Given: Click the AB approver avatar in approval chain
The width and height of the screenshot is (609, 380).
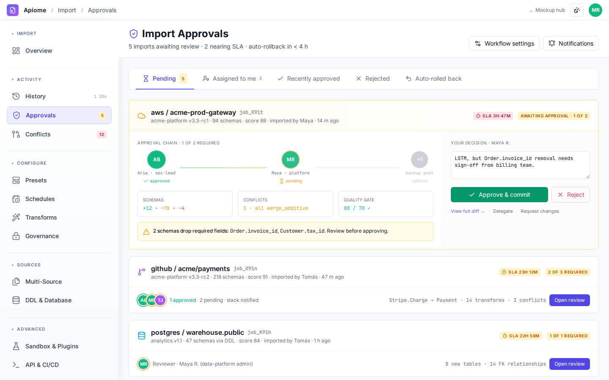Looking at the screenshot, I should tap(156, 160).
